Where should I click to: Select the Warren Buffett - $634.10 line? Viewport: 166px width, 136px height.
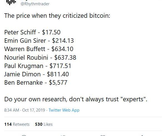coord(39,49)
